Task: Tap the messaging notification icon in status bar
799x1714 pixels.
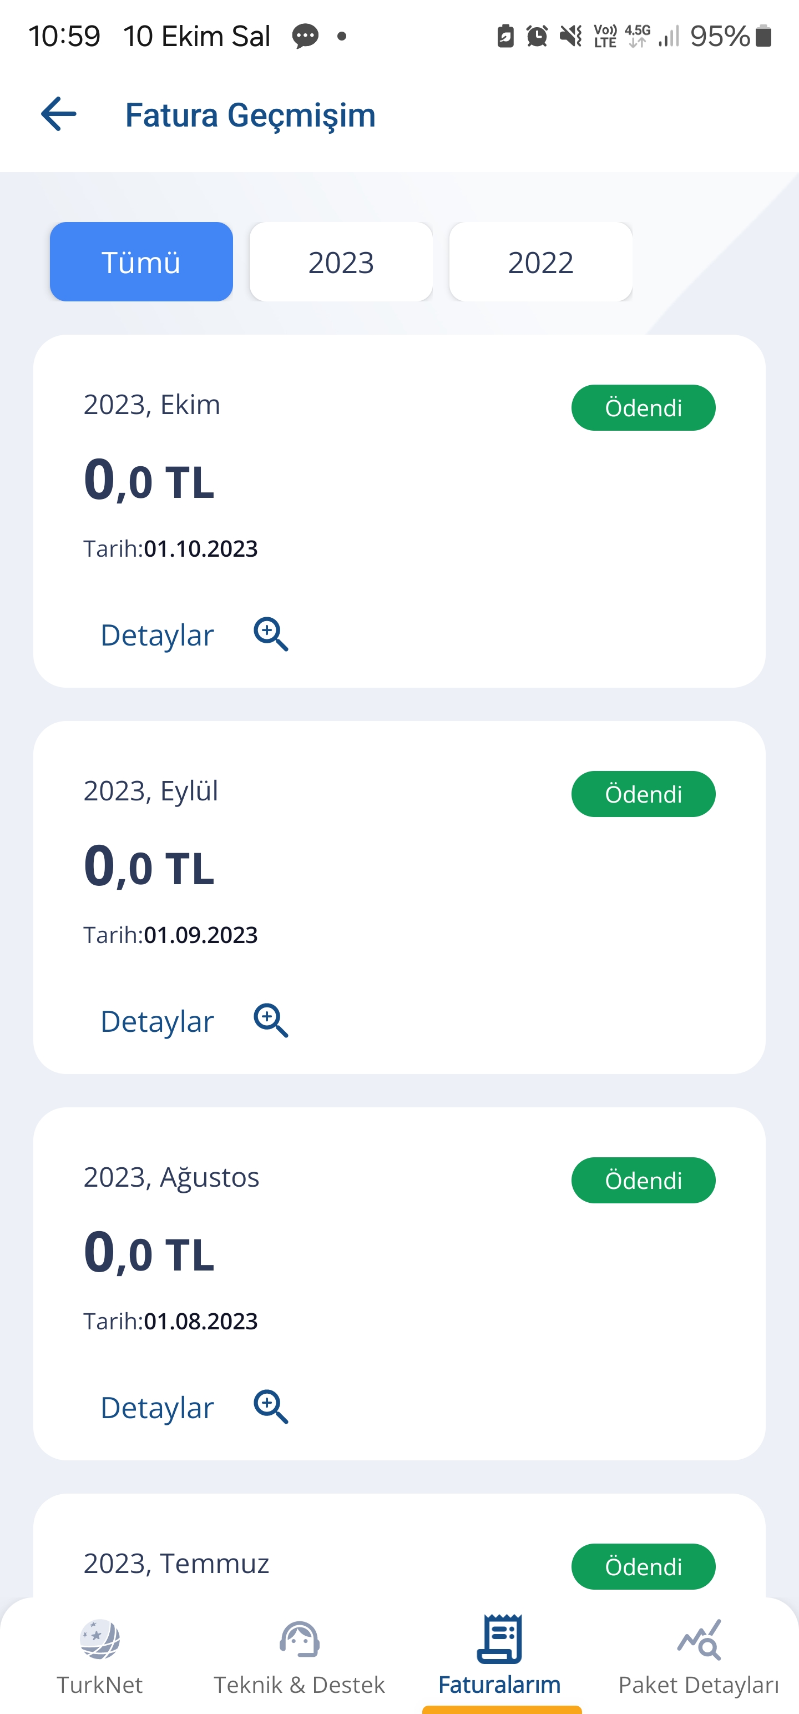Action: coord(305,36)
